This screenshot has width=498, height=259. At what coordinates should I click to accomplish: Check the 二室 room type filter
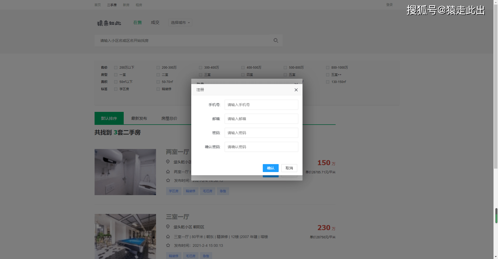point(158,75)
